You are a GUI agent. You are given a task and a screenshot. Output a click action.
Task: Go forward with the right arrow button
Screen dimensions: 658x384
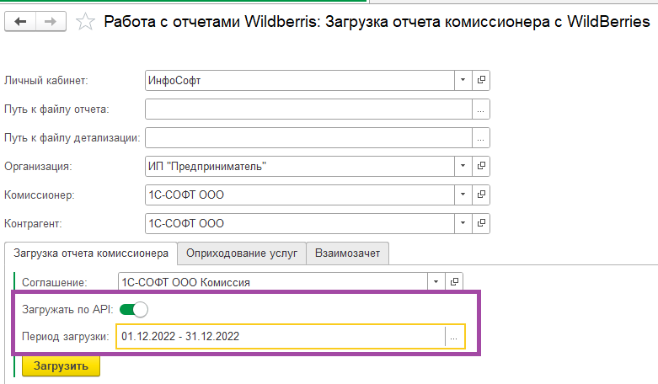point(51,21)
